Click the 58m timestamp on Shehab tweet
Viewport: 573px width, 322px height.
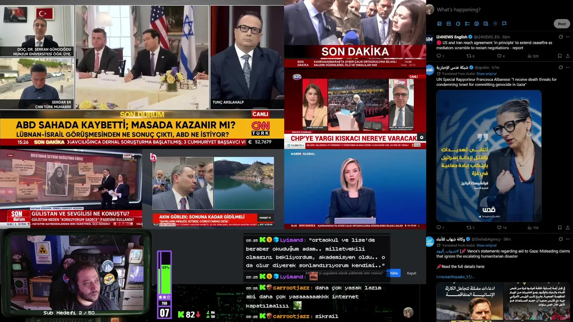point(507,239)
